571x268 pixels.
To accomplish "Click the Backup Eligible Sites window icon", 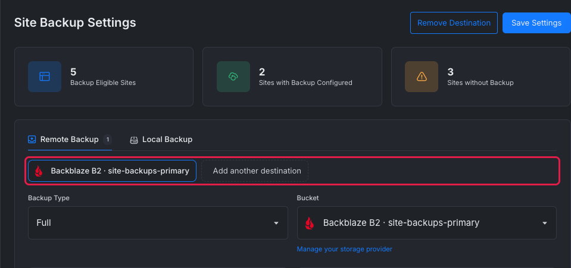I will point(45,77).
